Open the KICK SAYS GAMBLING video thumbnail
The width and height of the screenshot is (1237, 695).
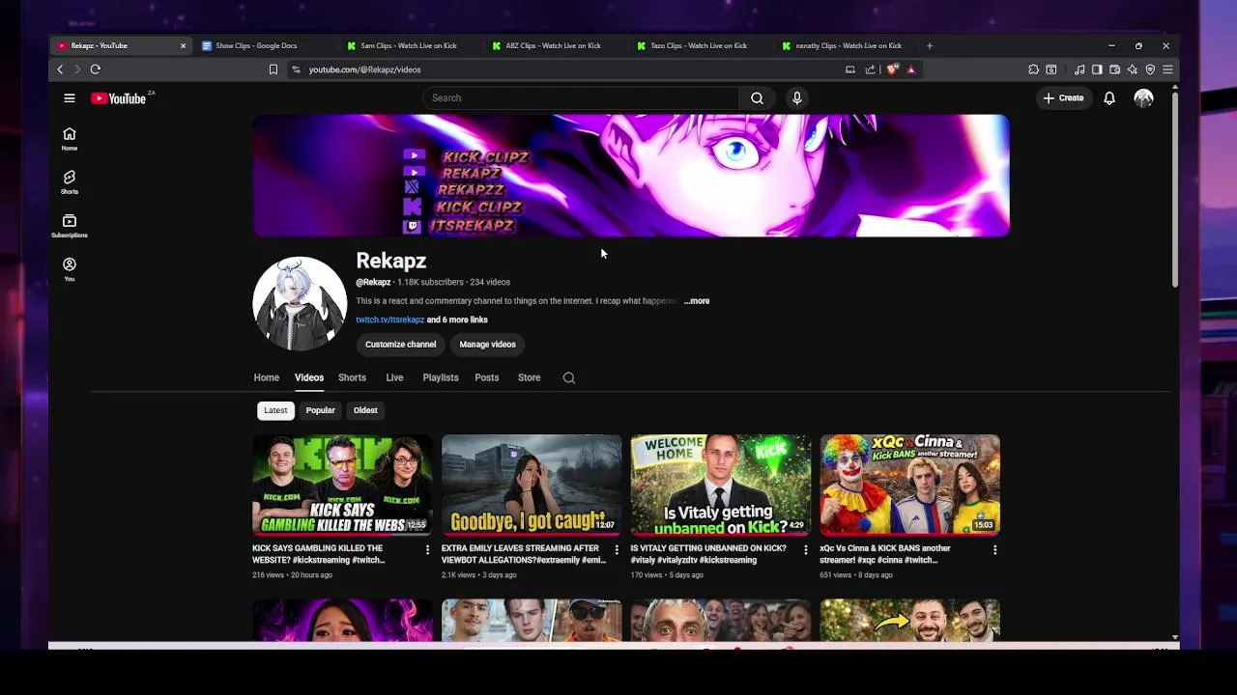click(x=342, y=485)
